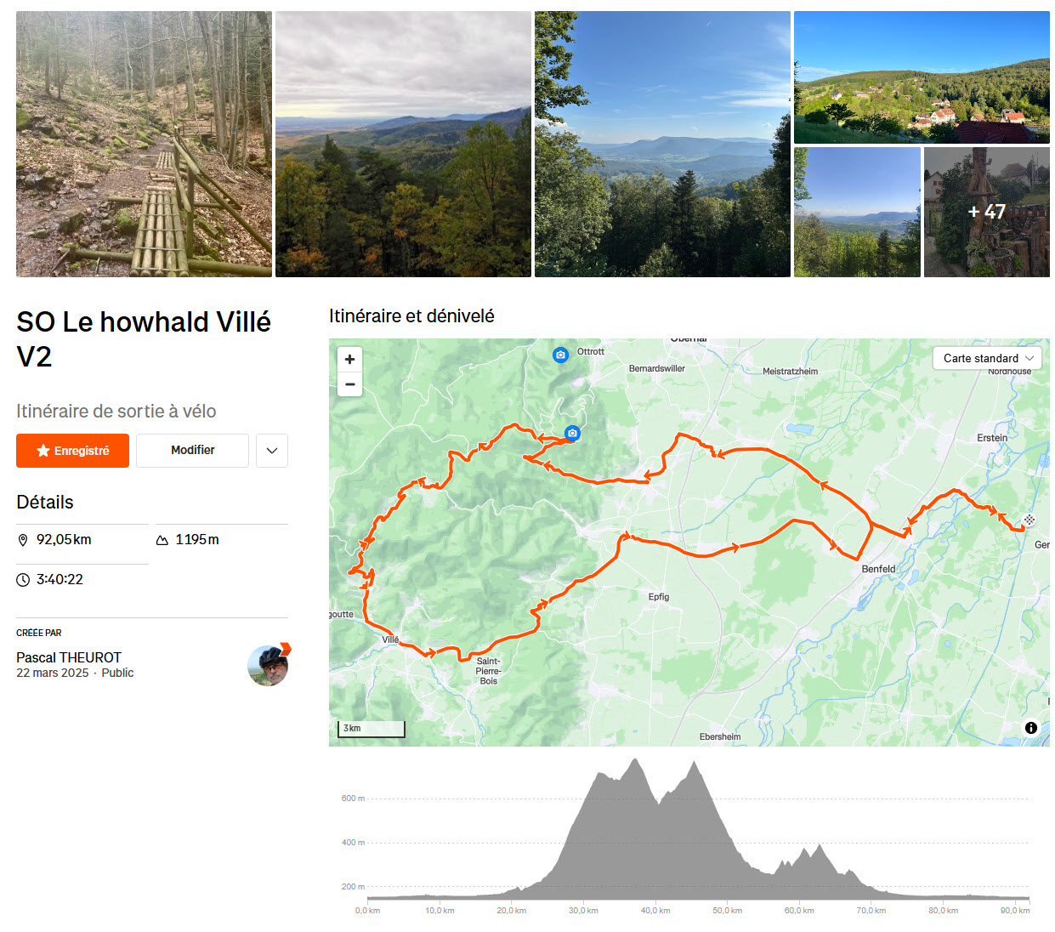Click the star Enregistré saved button
This screenshot has width=1055, height=932.
[x=72, y=451]
